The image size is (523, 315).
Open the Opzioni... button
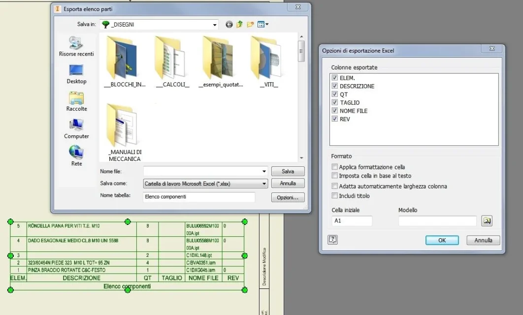pos(288,197)
